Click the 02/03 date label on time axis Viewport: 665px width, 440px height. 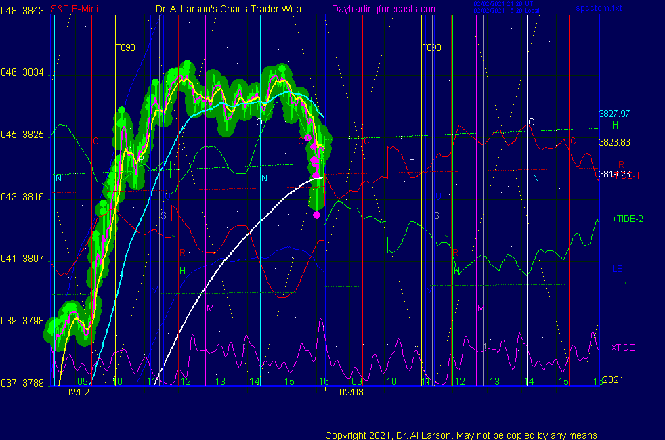pos(351,392)
